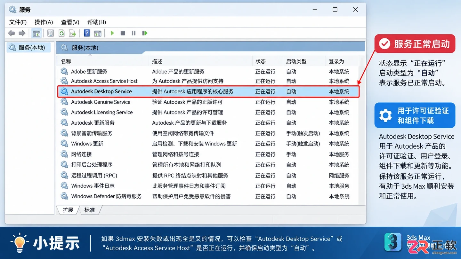Switch to the 扩展 tab
The width and height of the screenshot is (461, 259).
pos(68,210)
